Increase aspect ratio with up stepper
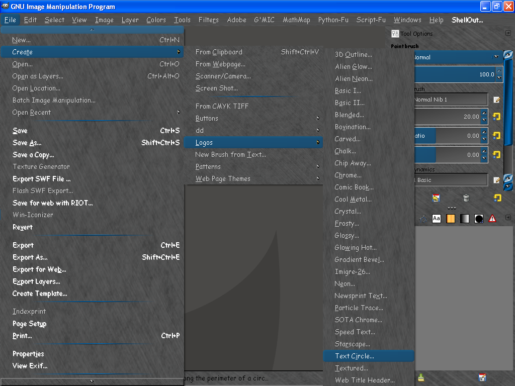Viewport: 515px width, 386px height. click(x=484, y=132)
